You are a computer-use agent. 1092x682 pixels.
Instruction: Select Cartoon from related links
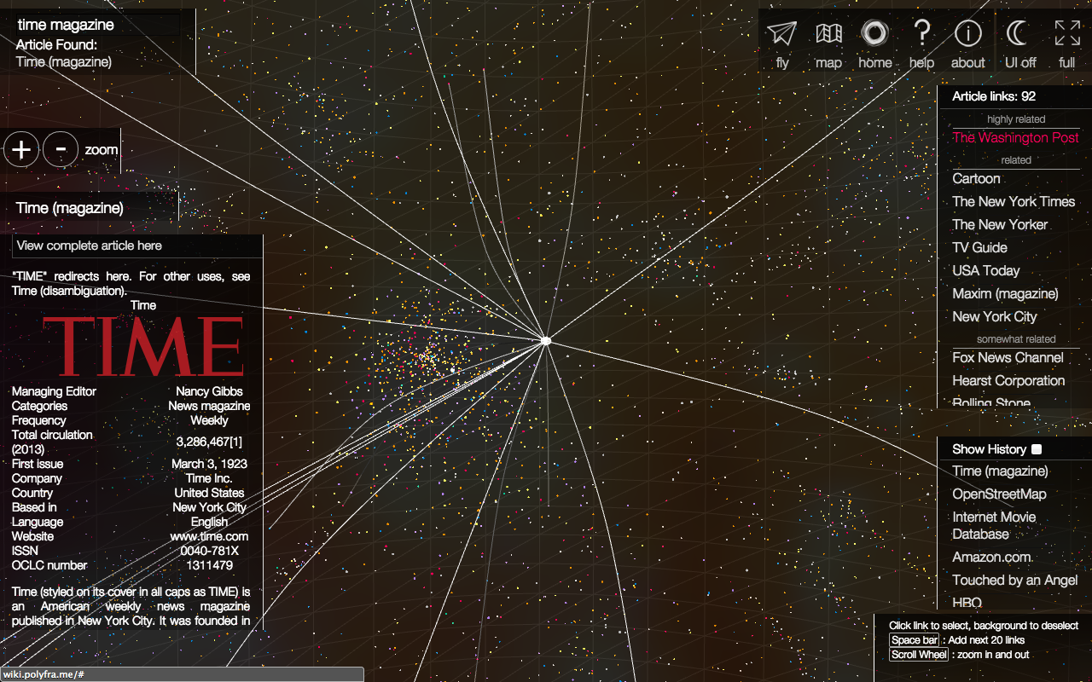point(975,179)
